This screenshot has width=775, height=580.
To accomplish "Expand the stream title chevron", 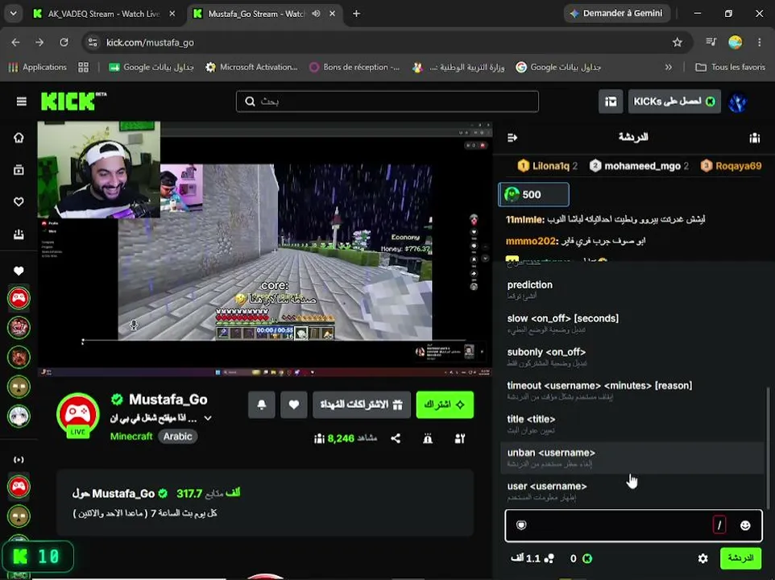I will point(208,418).
